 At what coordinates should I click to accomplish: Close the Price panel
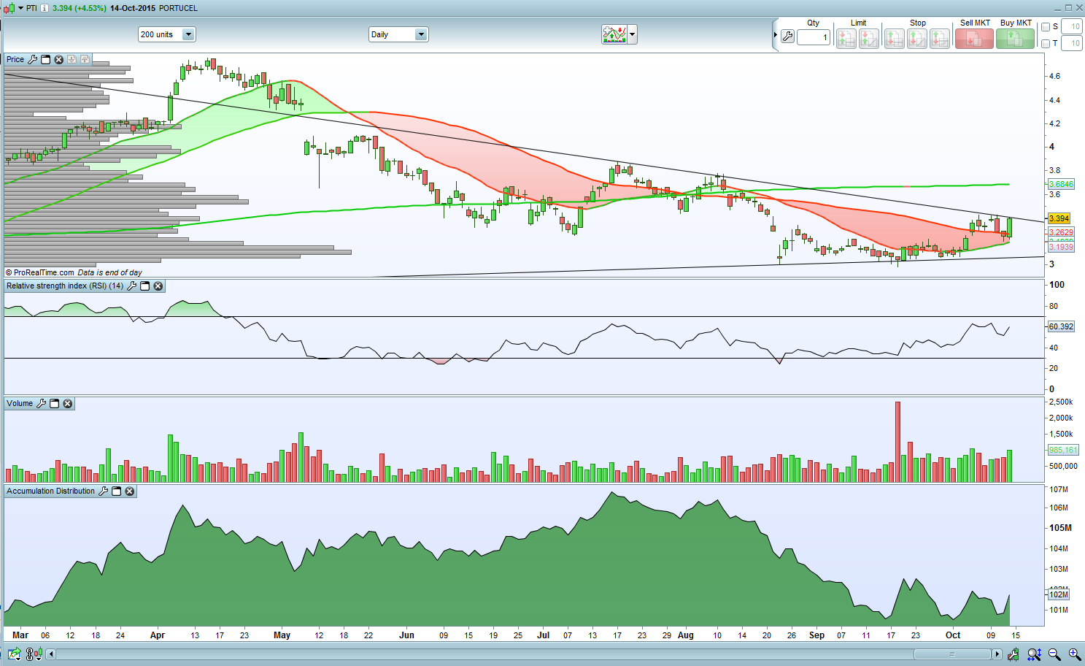click(58, 59)
